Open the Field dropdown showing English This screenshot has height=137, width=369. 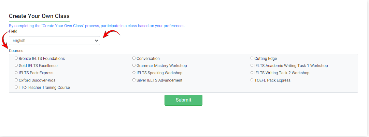click(54, 41)
